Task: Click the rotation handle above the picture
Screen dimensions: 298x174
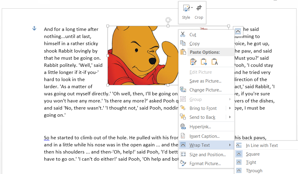Action: tap(168, 20)
